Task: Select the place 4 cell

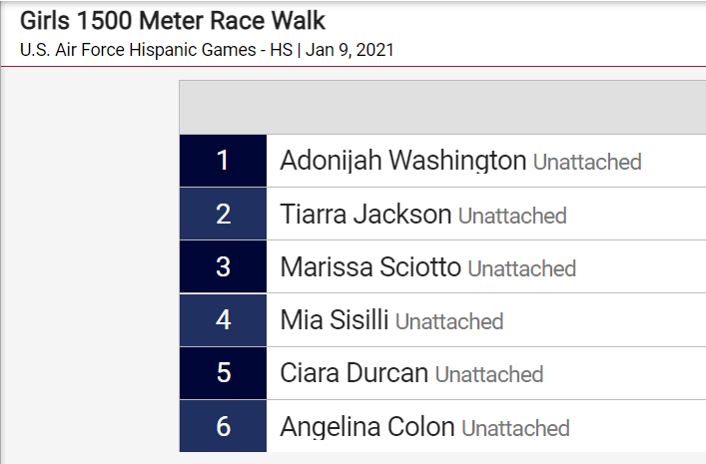Action: click(x=223, y=320)
